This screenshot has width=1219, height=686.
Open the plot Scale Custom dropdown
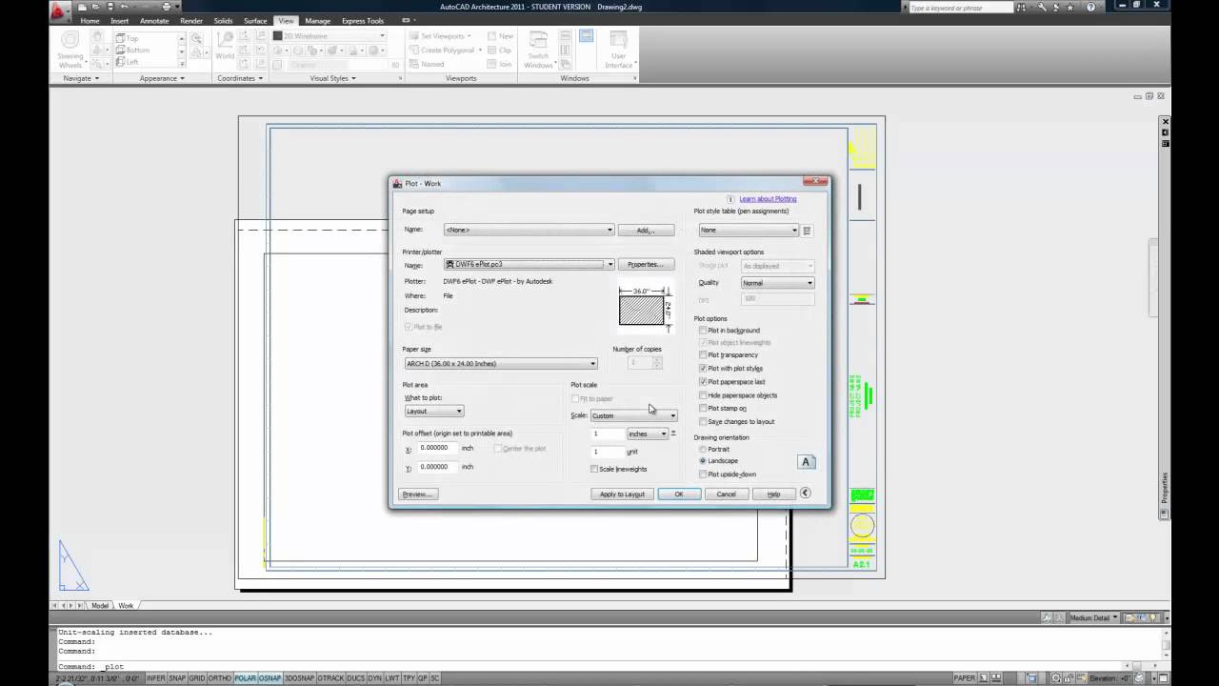[x=634, y=416]
